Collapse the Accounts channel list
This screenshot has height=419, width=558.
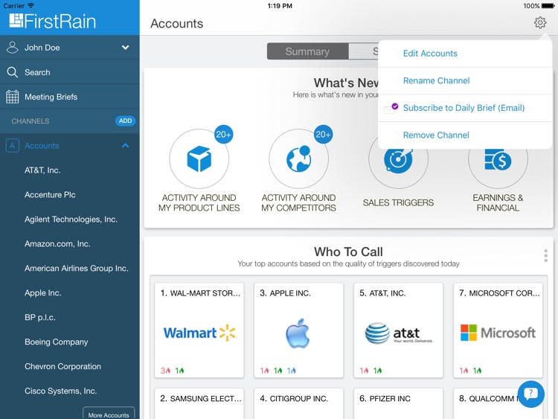[x=125, y=146]
